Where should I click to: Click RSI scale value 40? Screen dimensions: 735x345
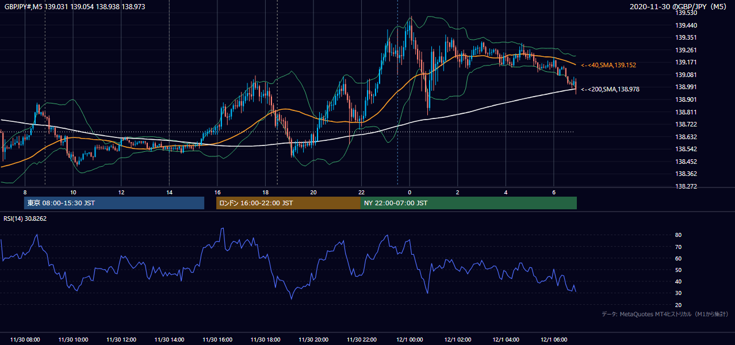click(x=679, y=281)
